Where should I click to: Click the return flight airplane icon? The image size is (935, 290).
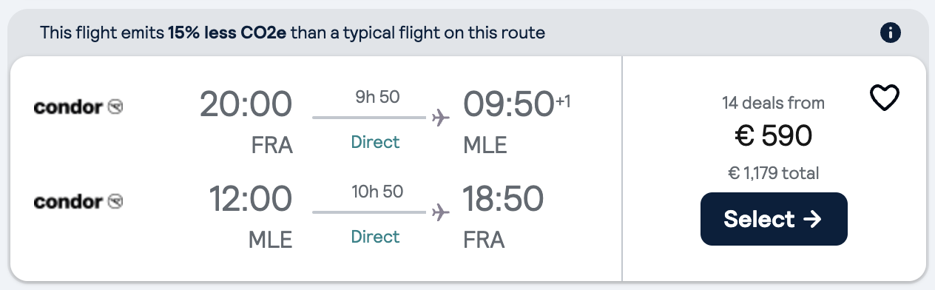pos(441,212)
